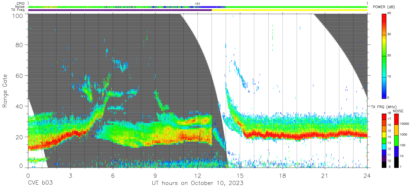
Task: Click the "15" tick on the UT hours axis
Action: 240,176
